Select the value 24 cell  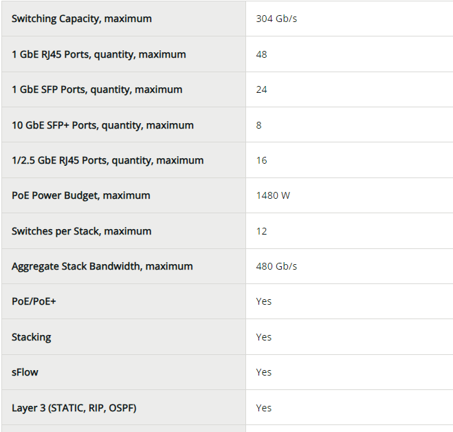tap(261, 89)
